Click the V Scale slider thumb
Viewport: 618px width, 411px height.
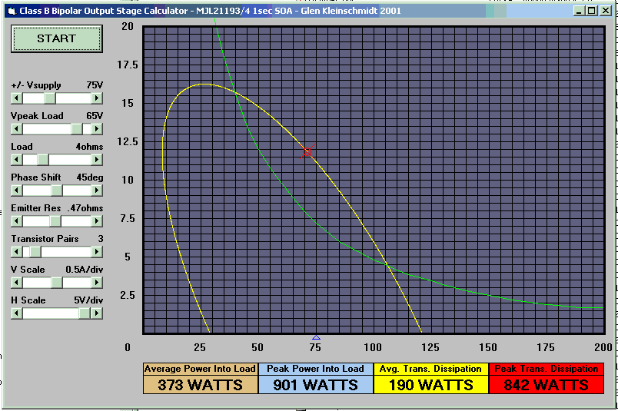tap(57, 283)
